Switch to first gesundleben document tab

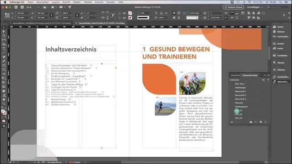coord(42,23)
